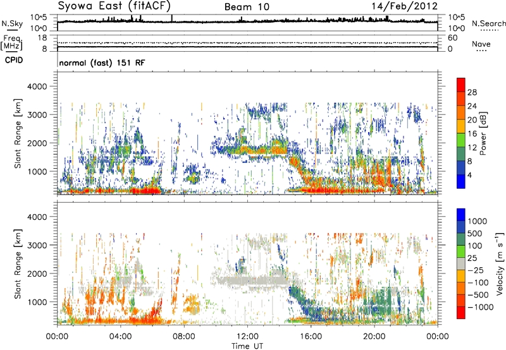Image resolution: width=506 pixels, height=350 pixels.
Task: Pick the yellow-orange 16–20 dB Power colorbar segment
Action: [461, 126]
